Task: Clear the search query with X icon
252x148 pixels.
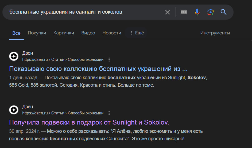Action: pyautogui.click(x=168, y=12)
